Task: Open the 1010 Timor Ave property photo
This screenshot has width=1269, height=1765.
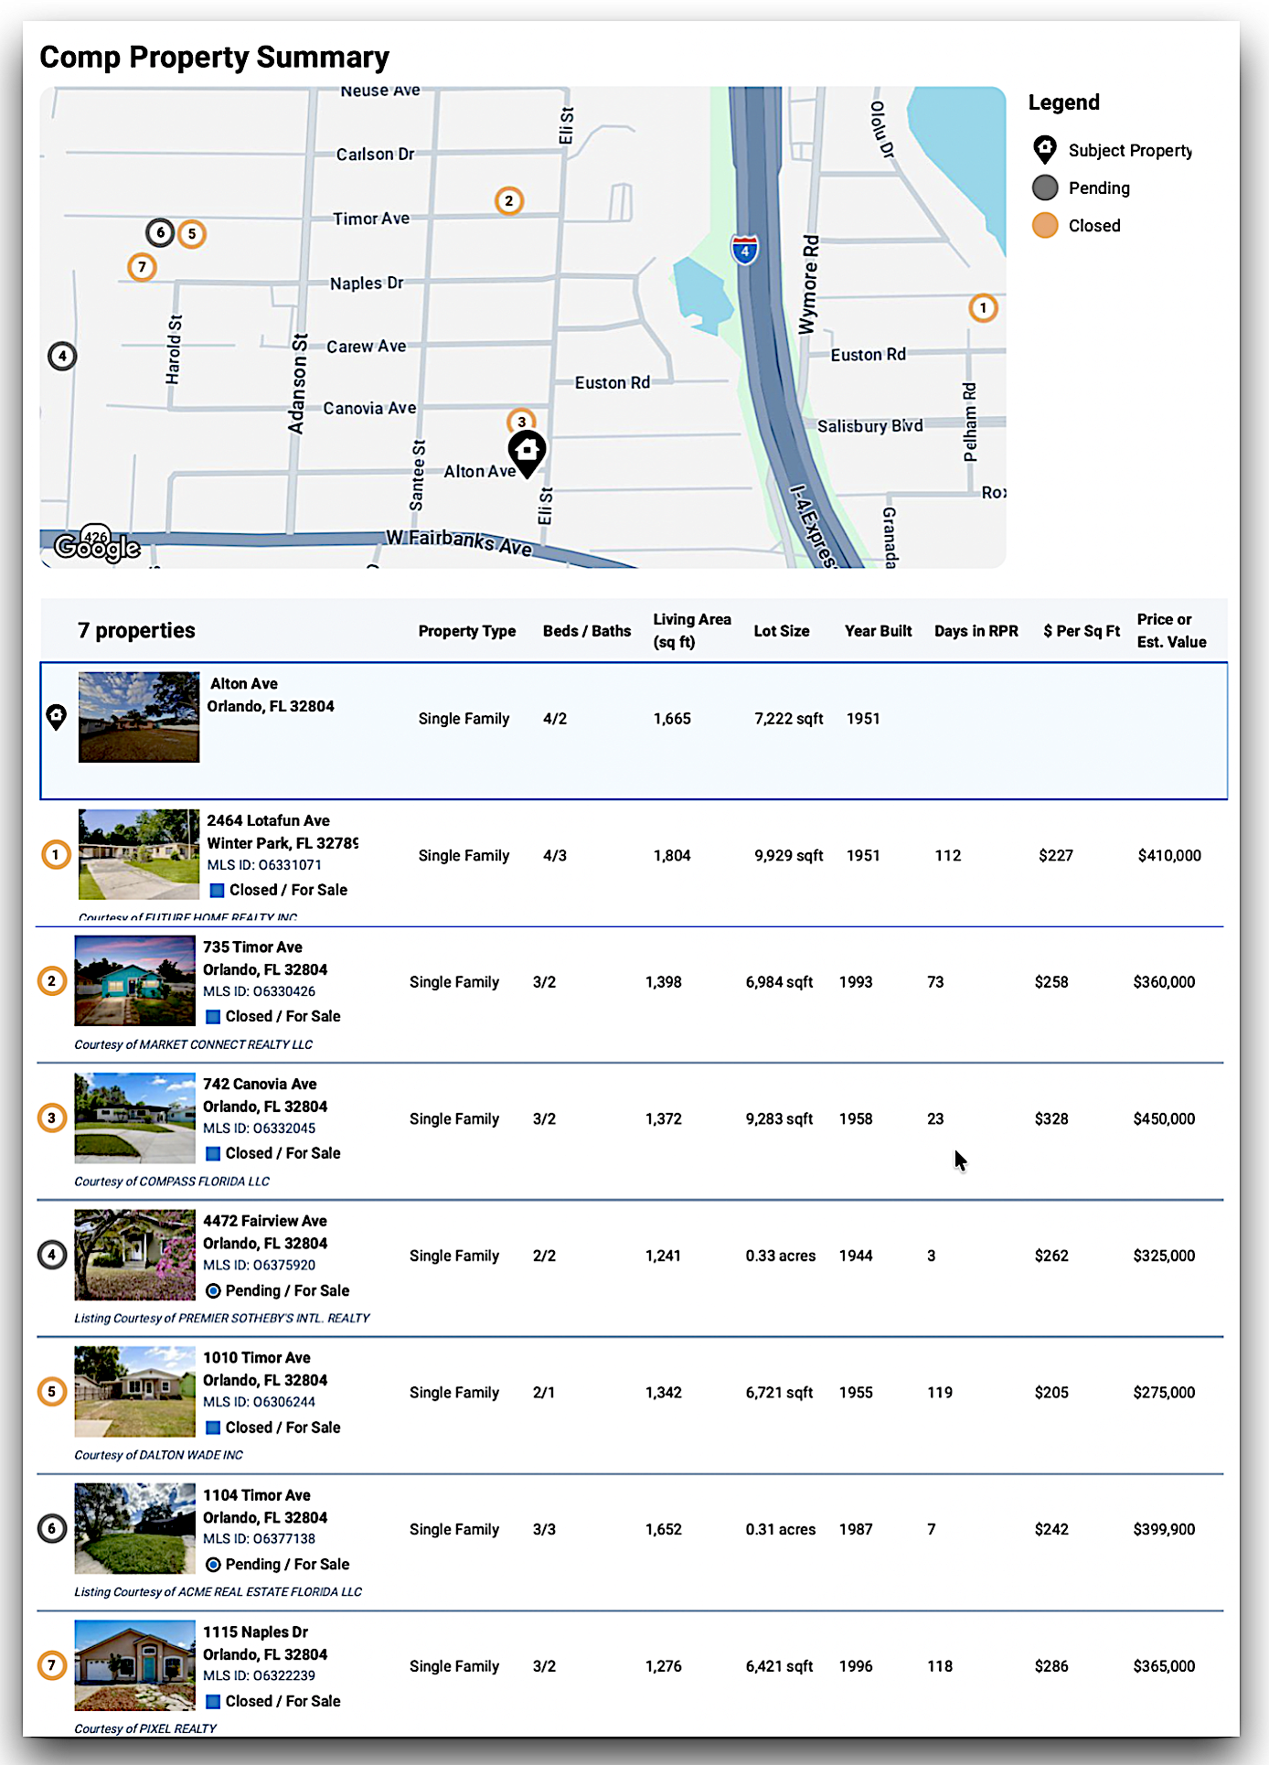Action: 135,1392
